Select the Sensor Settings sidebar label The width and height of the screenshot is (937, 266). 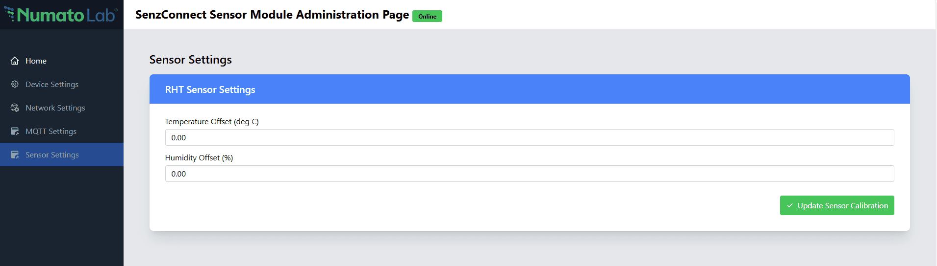pos(52,155)
